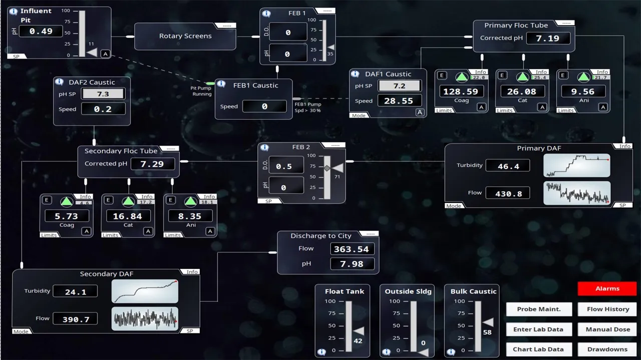This screenshot has height=360, width=641.
Task: Click the Float Tank level bar
Action: (349, 326)
